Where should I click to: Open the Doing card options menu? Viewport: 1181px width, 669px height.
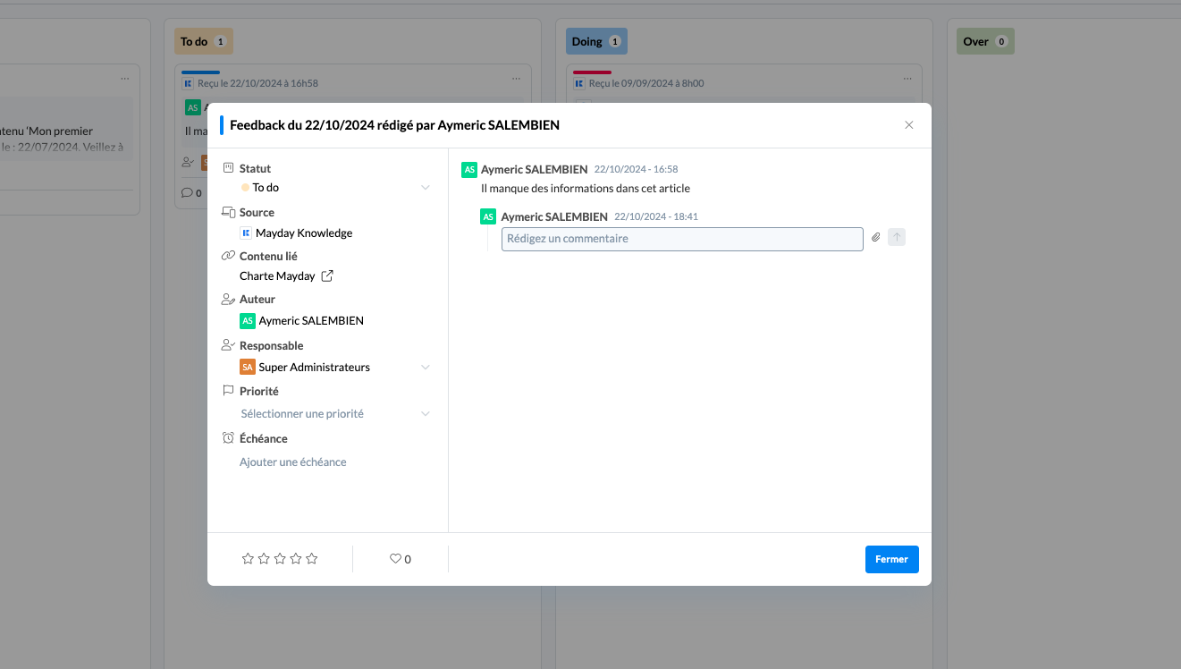point(908,79)
